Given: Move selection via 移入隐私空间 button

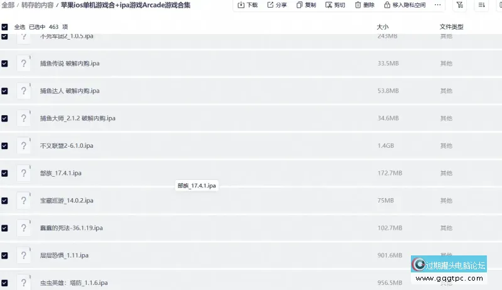Looking at the screenshot, I should tap(405, 5).
